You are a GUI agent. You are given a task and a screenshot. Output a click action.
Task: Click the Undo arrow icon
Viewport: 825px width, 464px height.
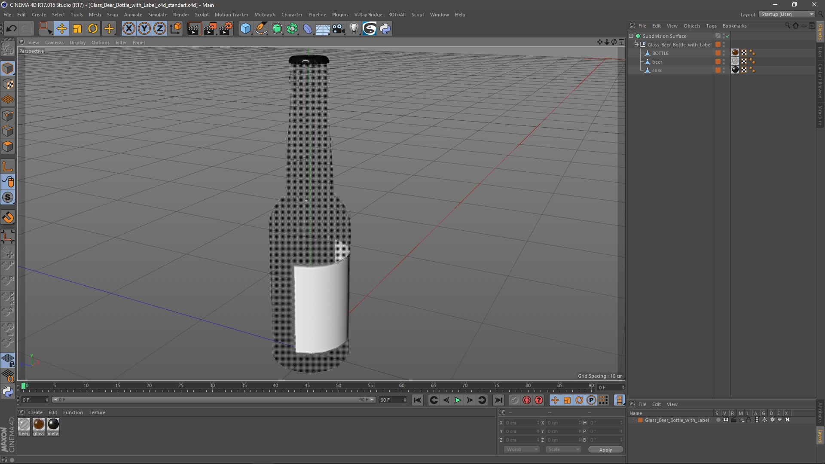[x=11, y=29]
